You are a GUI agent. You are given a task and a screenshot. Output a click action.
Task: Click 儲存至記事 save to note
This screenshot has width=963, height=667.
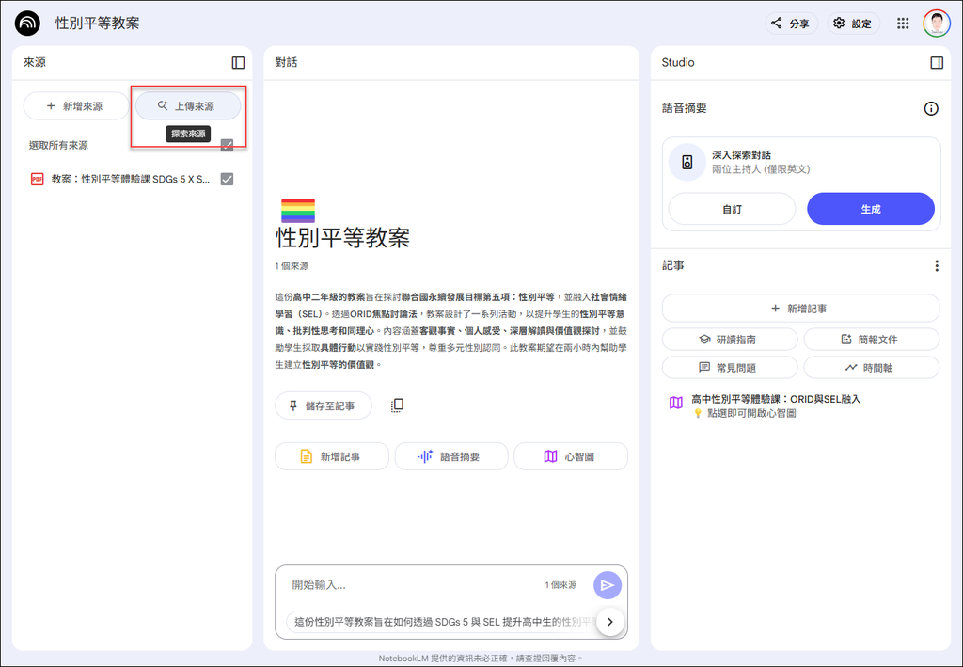pos(324,405)
